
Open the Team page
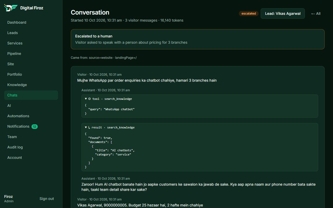[31, 137]
